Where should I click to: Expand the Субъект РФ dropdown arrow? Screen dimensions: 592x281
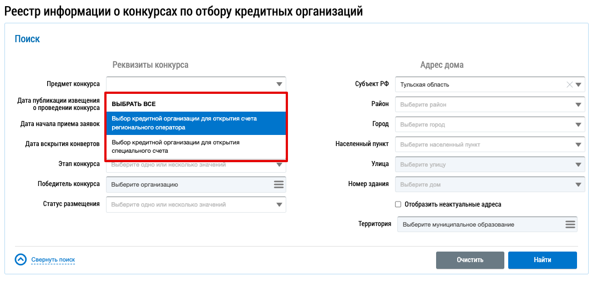[578, 85]
